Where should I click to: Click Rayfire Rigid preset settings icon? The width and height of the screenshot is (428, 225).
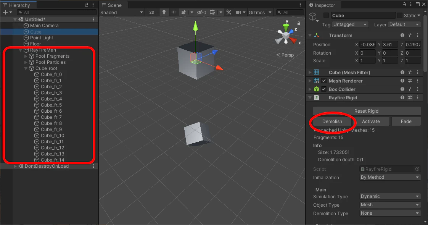click(x=410, y=97)
